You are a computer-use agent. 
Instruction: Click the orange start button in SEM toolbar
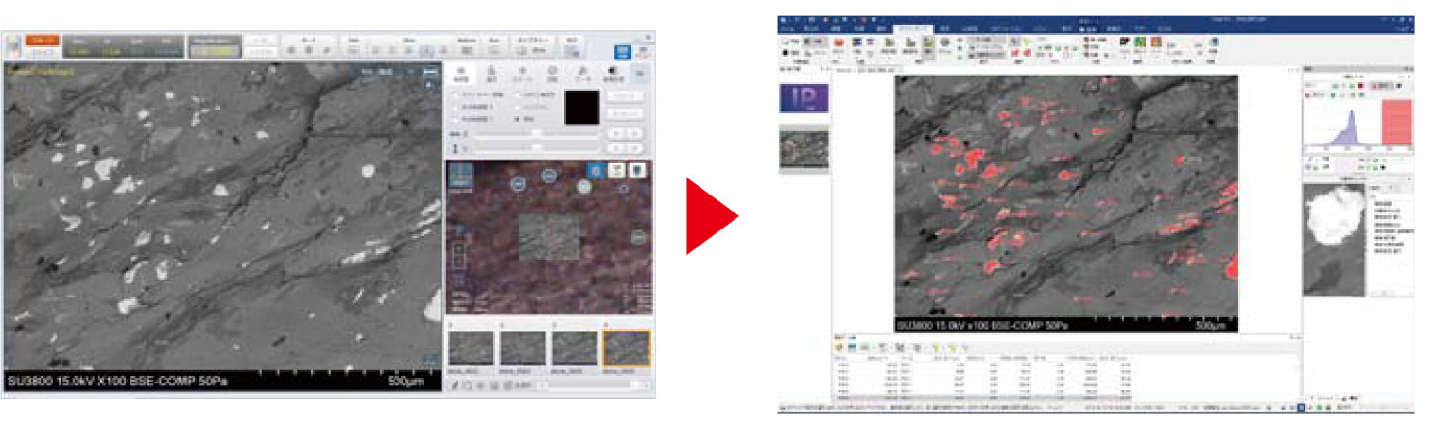click(x=42, y=41)
